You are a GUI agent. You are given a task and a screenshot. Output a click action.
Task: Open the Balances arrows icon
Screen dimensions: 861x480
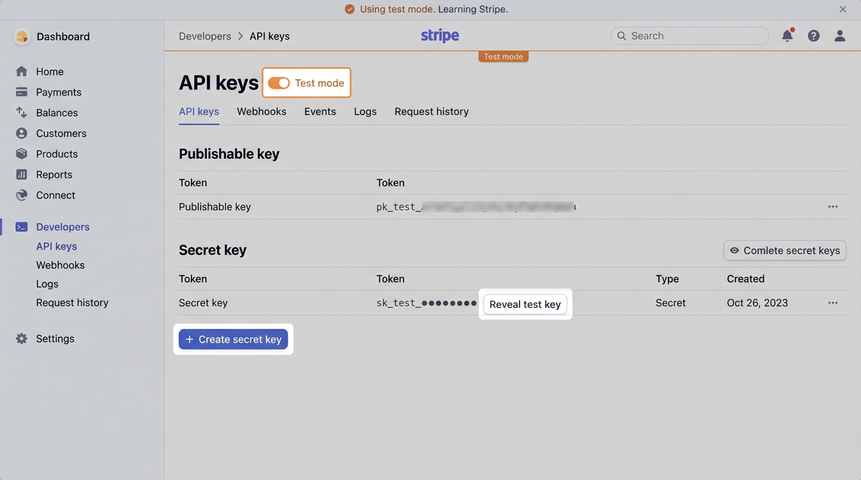[x=22, y=112]
